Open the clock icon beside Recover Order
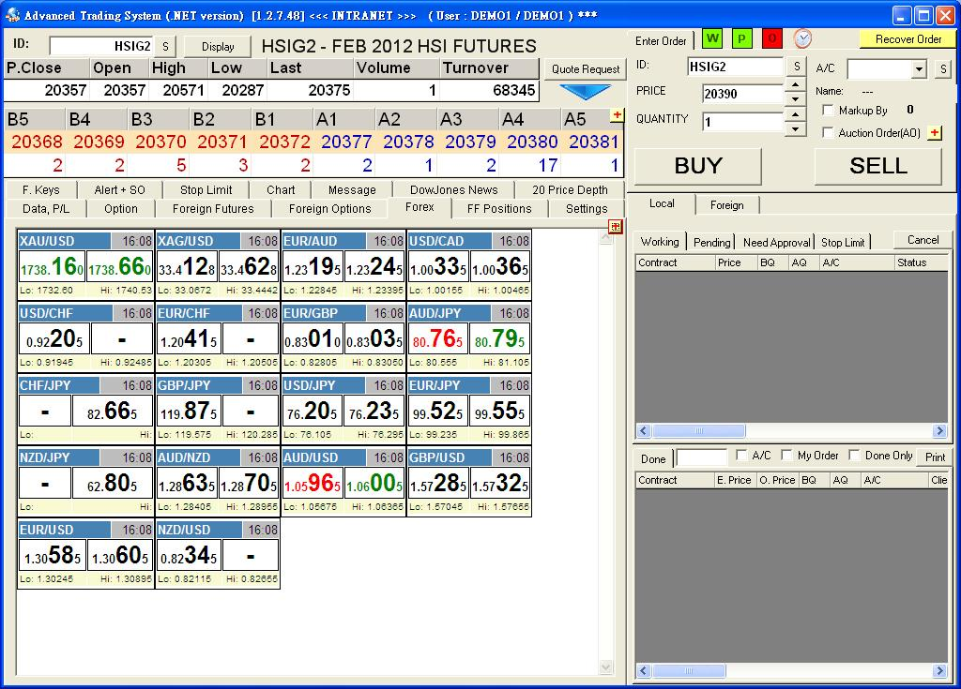Screen dimensions: 961x689 coord(802,38)
